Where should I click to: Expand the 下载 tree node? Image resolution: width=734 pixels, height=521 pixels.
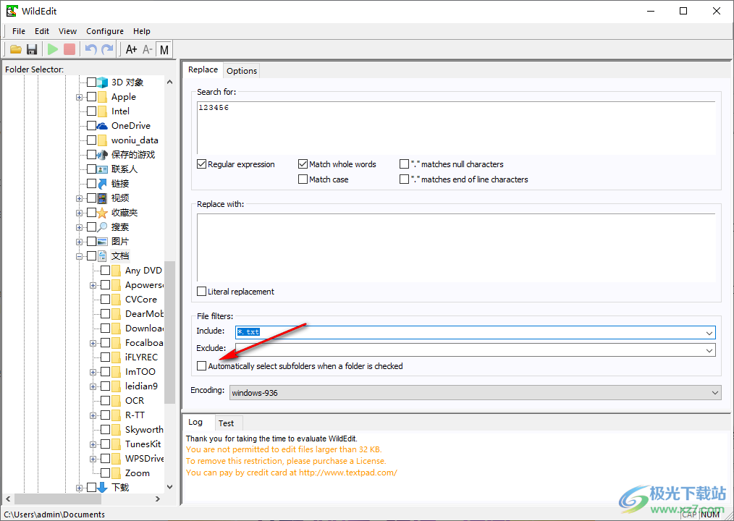coord(79,488)
